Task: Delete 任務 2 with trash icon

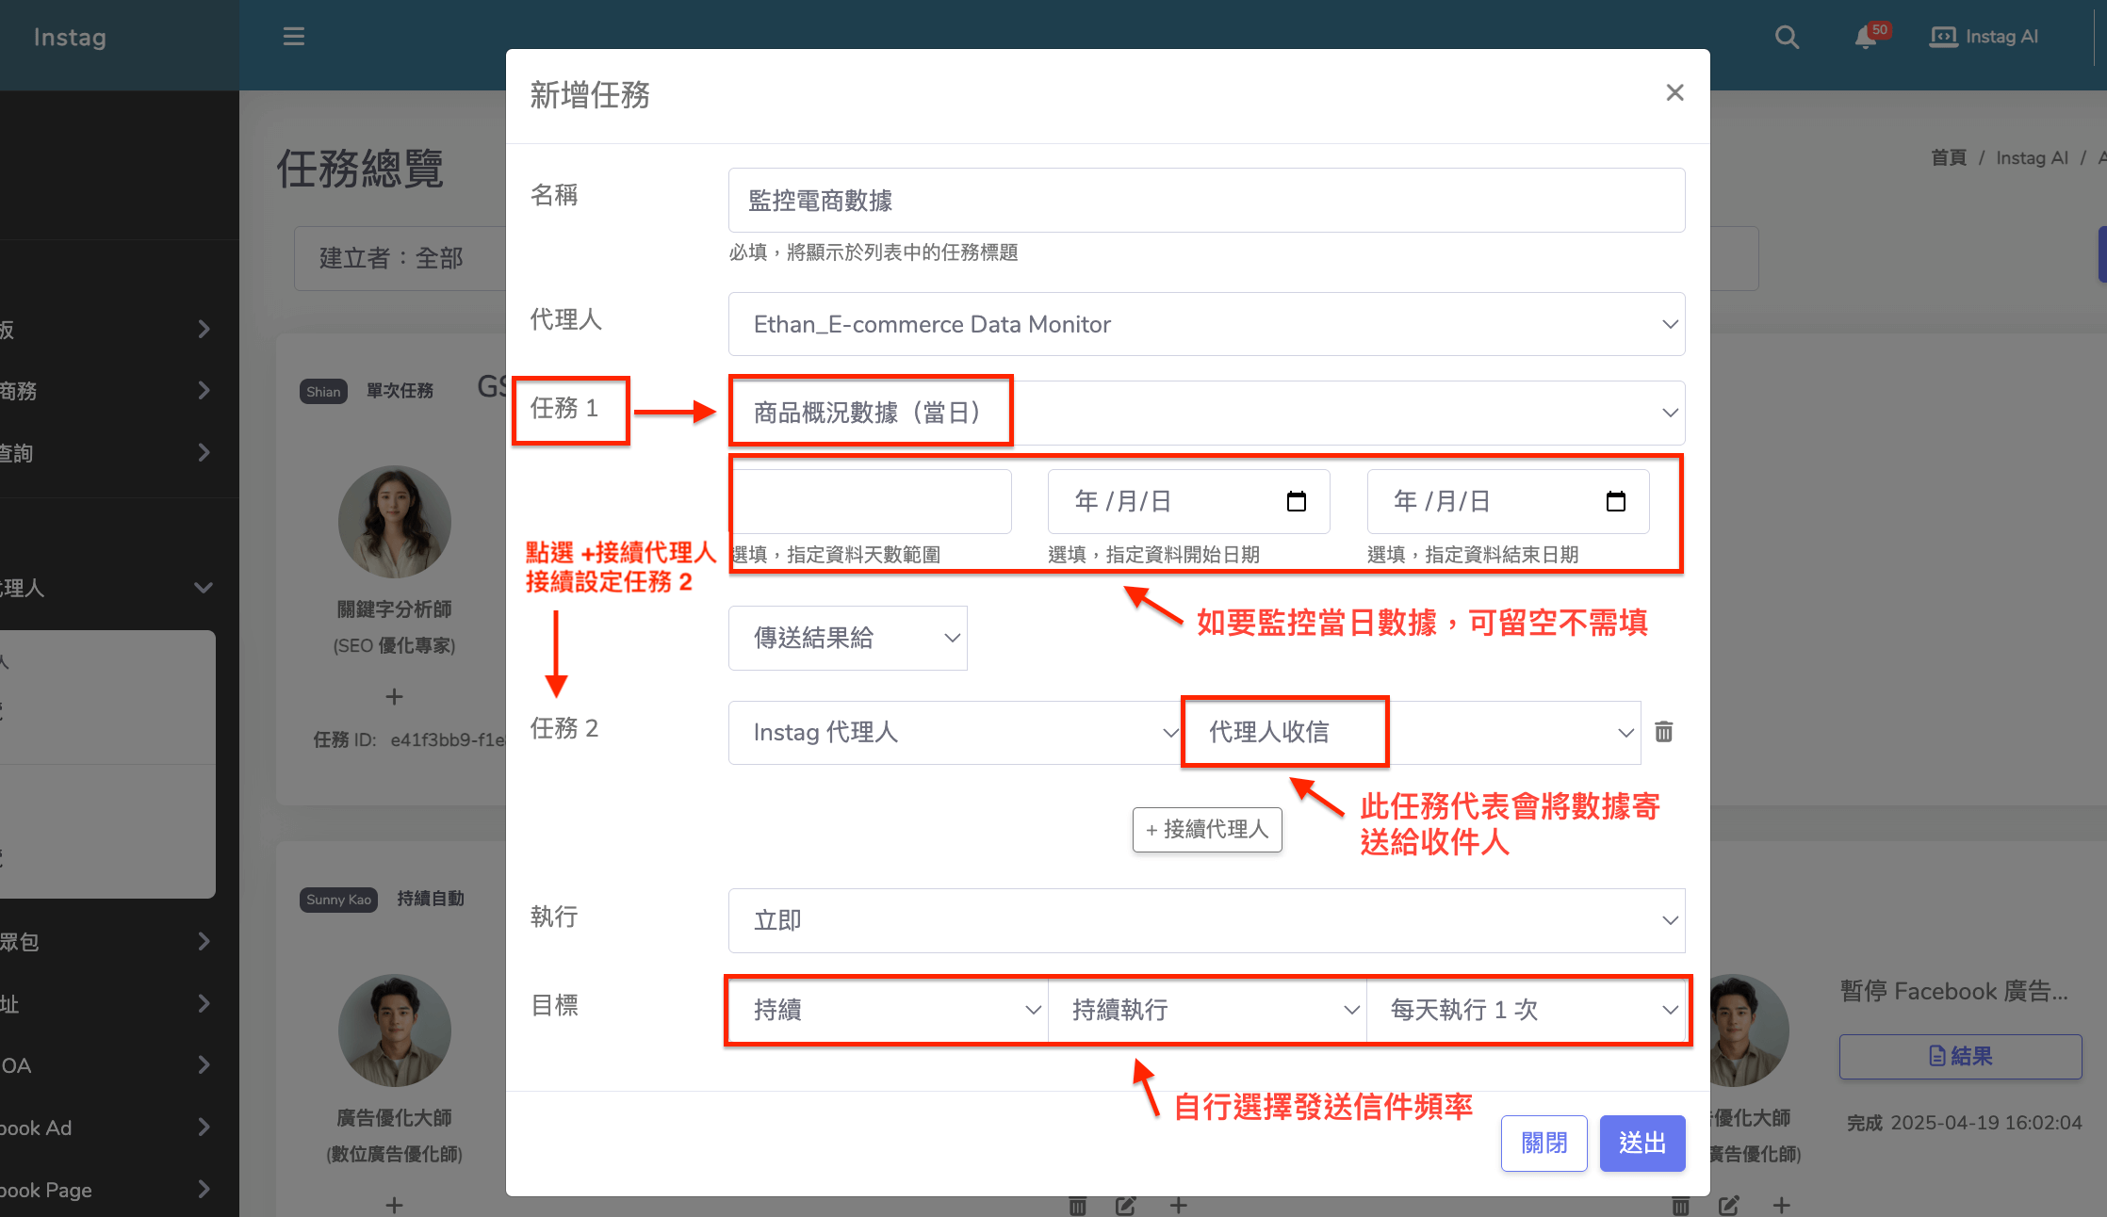Action: click(x=1664, y=732)
